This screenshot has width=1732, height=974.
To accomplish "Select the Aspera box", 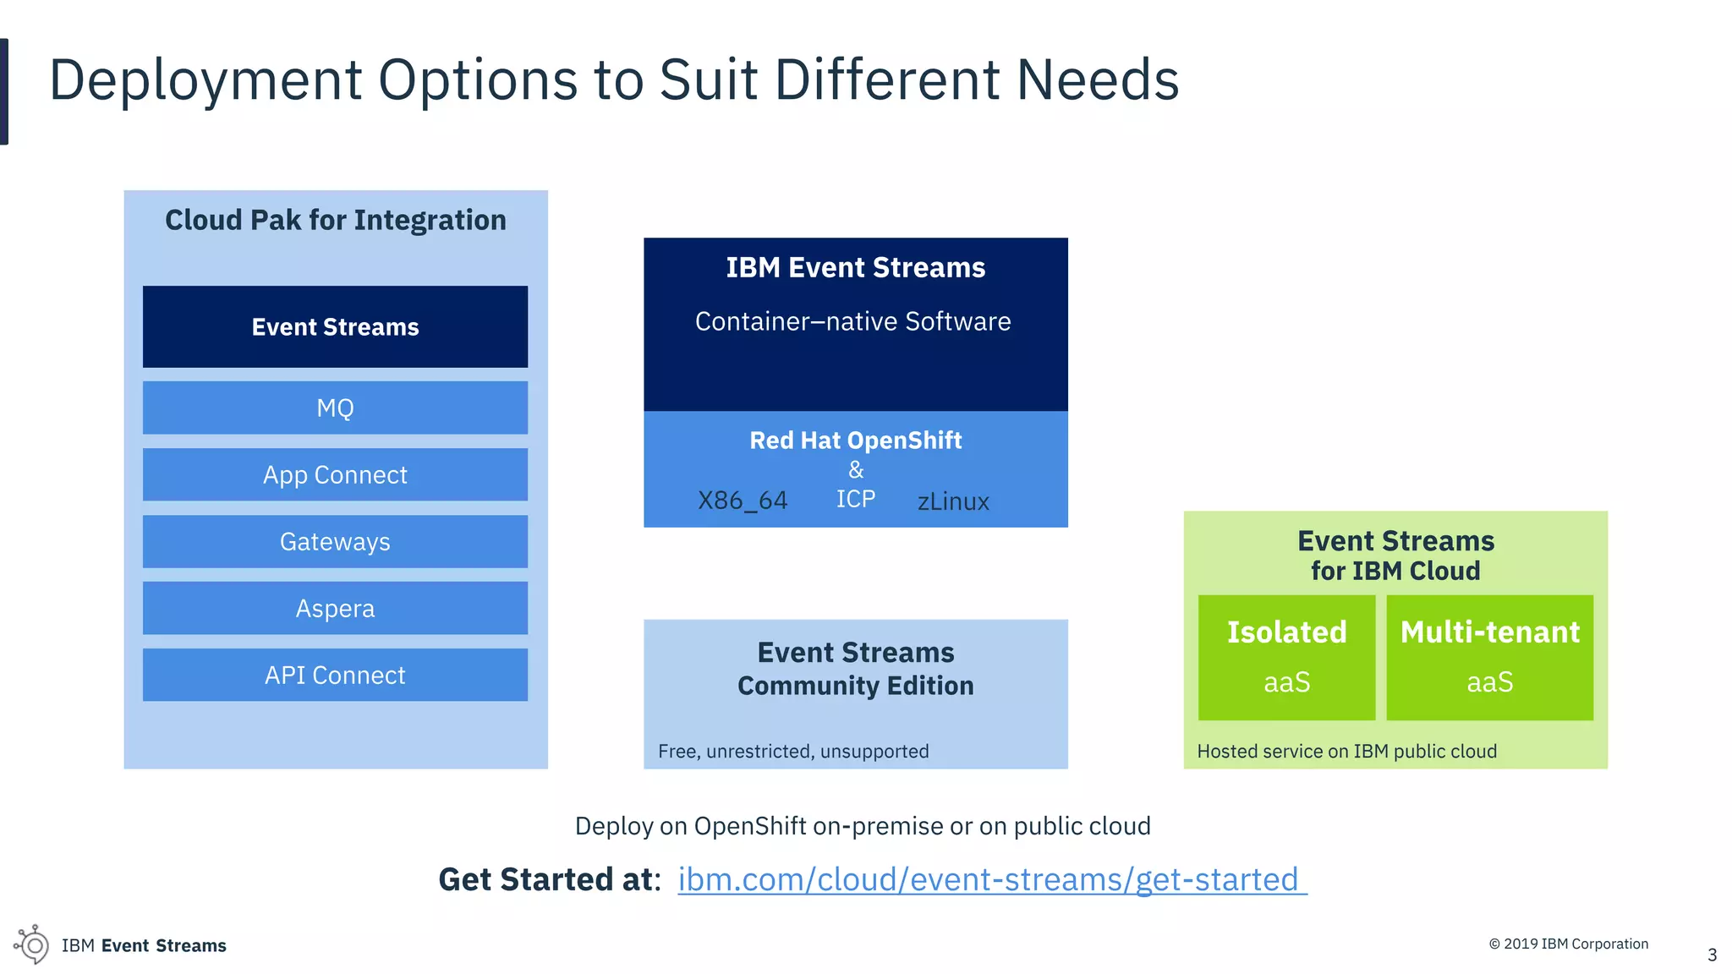I will [335, 609].
